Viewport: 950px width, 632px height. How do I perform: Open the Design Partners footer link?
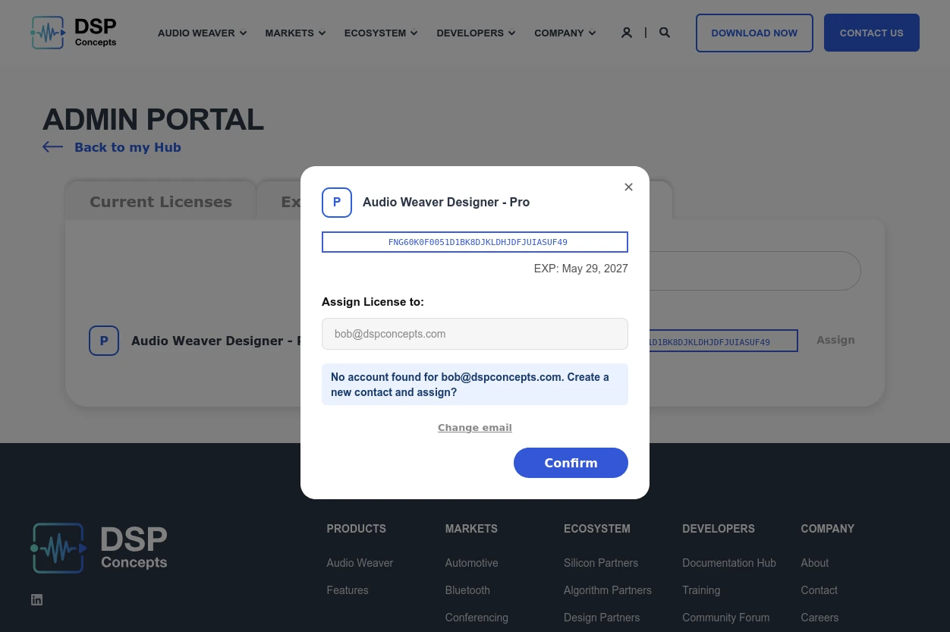[602, 618]
